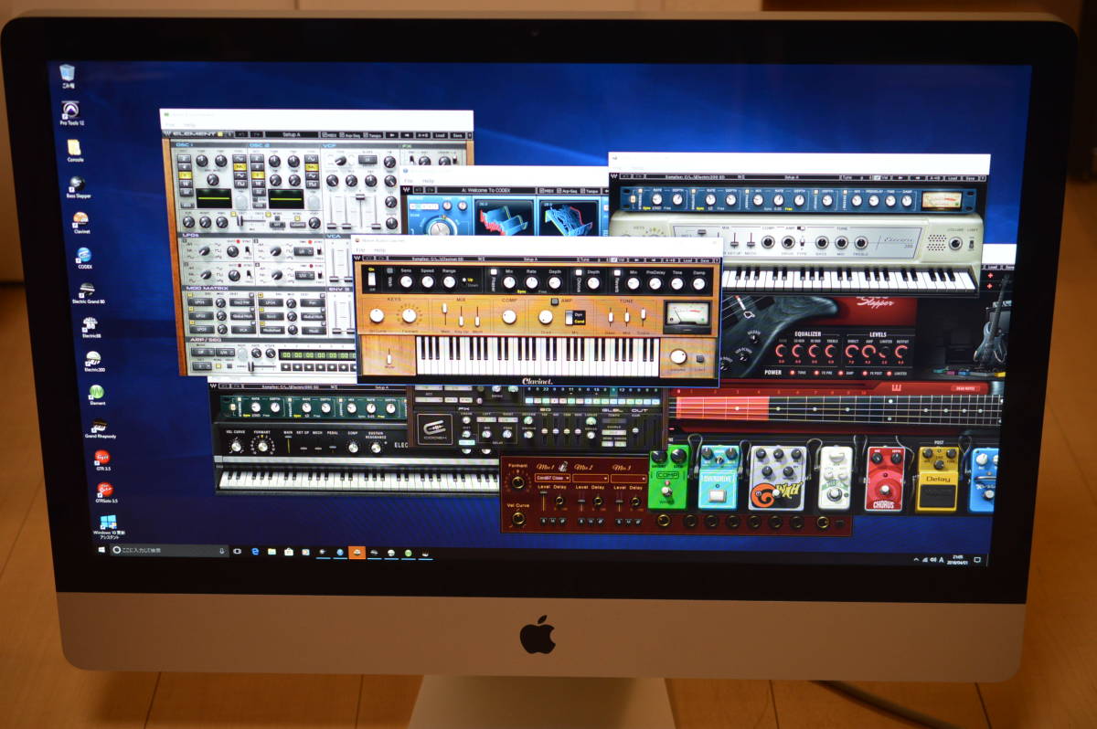The image size is (1097, 729).
Task: Open the Setup A preset dropdown in Element
Action: tap(292, 133)
